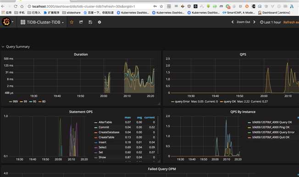Open the Failed Query OPM panel menu
Image resolution: width=299 pixels, height=177 pixels.
tap(162, 169)
